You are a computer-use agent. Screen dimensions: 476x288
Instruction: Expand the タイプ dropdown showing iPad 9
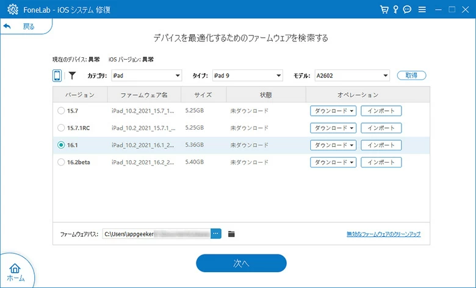tap(247, 76)
